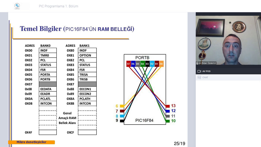The image size is (261, 147).
Task: Click pin number 9 label
Action: (x=117, y=120)
